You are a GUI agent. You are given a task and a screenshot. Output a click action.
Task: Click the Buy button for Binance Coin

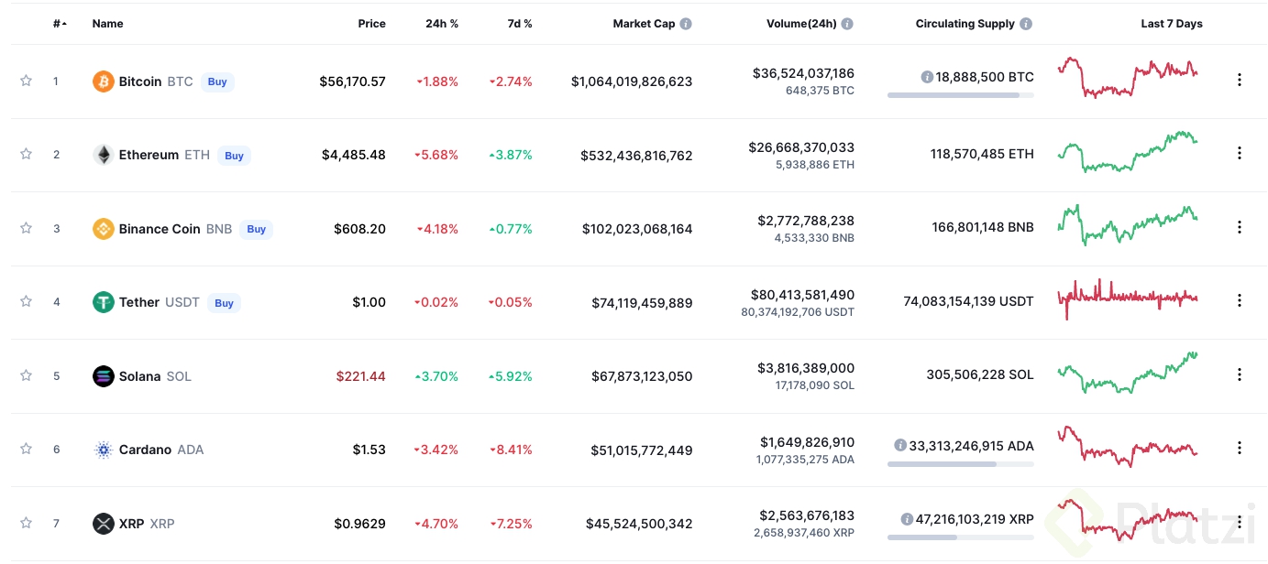tap(257, 229)
